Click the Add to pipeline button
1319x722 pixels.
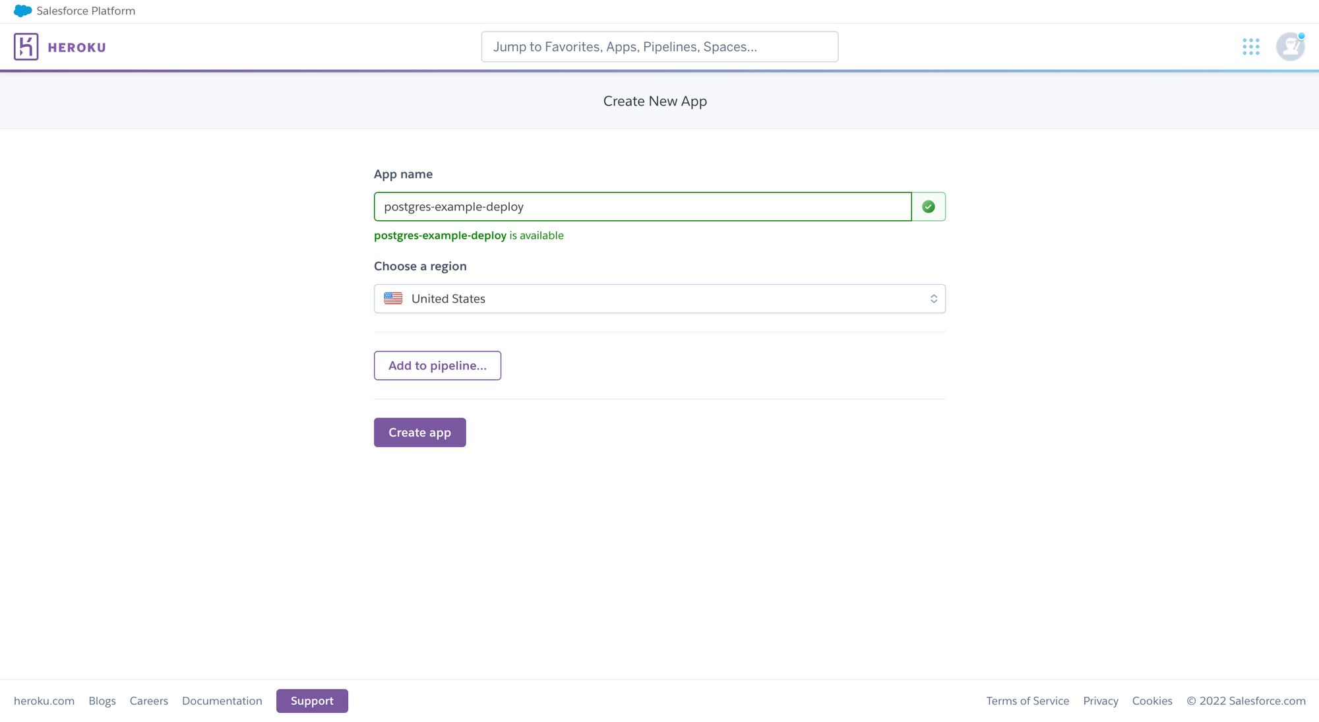pyautogui.click(x=437, y=366)
